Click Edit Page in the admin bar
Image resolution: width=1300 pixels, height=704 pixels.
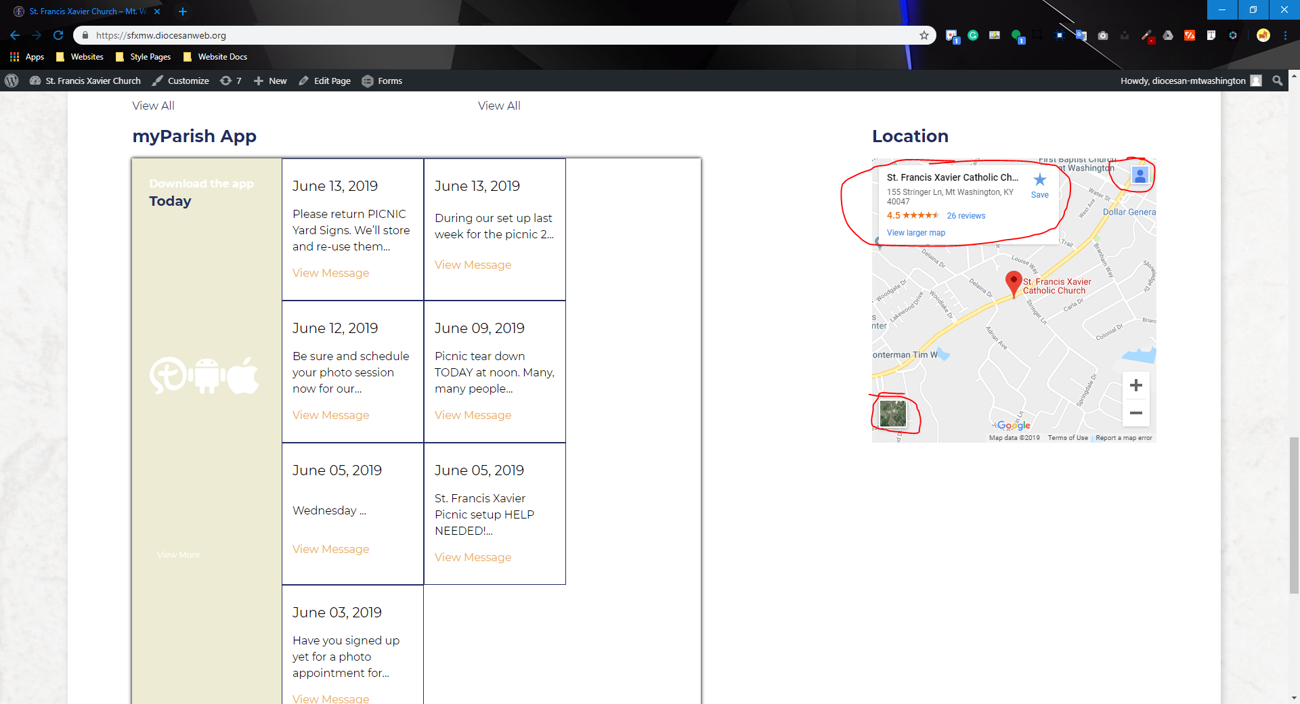click(324, 81)
